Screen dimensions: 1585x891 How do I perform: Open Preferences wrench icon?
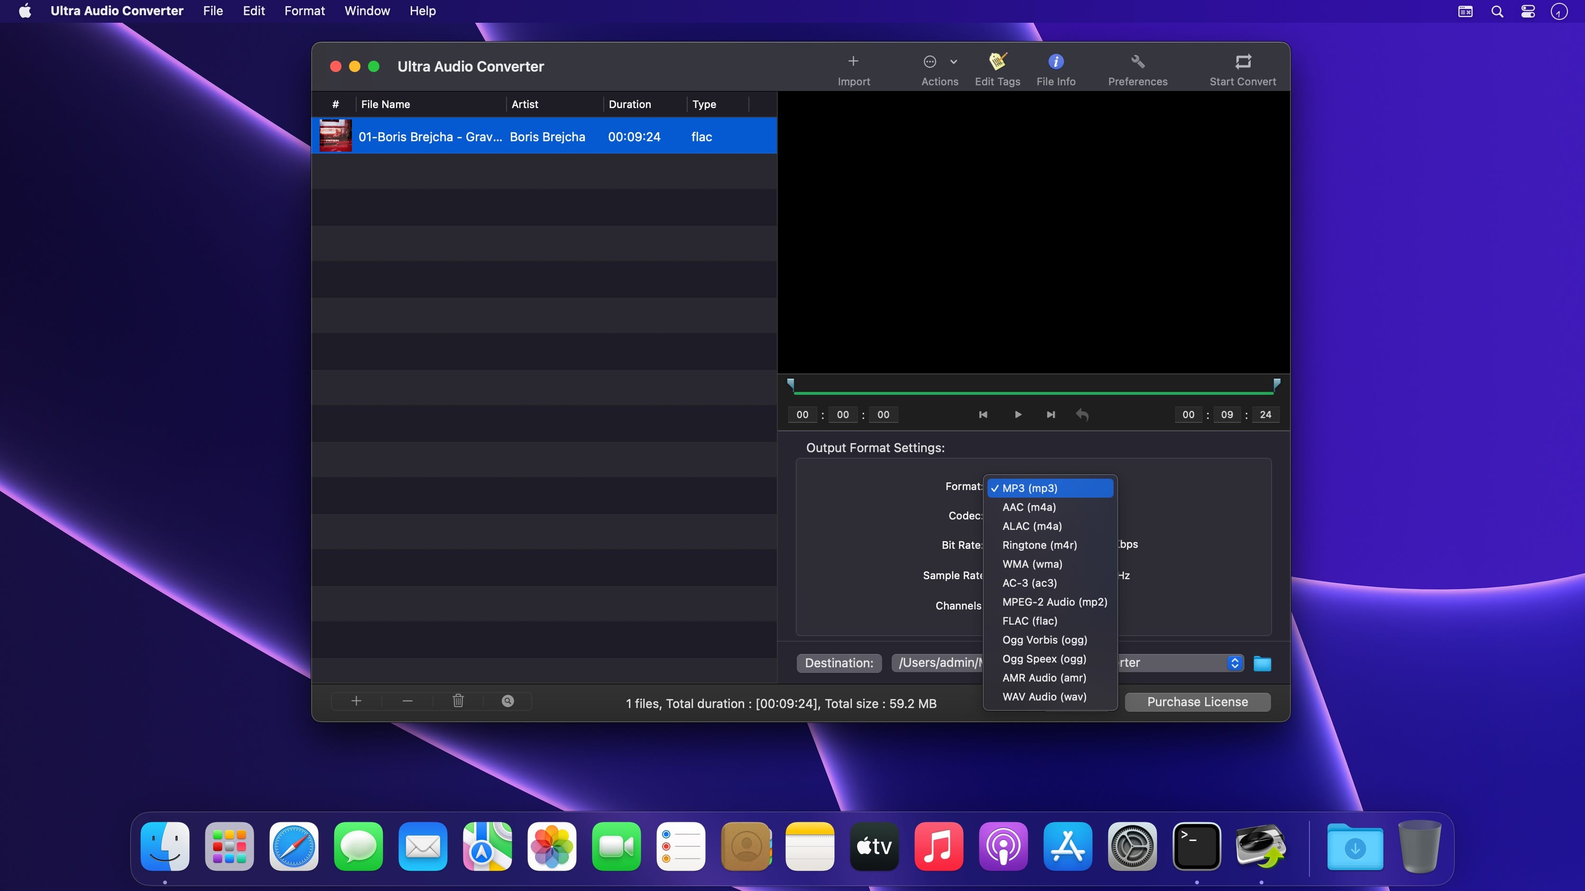point(1138,62)
